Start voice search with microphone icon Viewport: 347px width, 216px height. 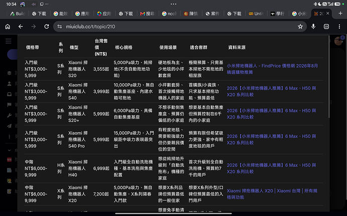[x=313, y=27]
